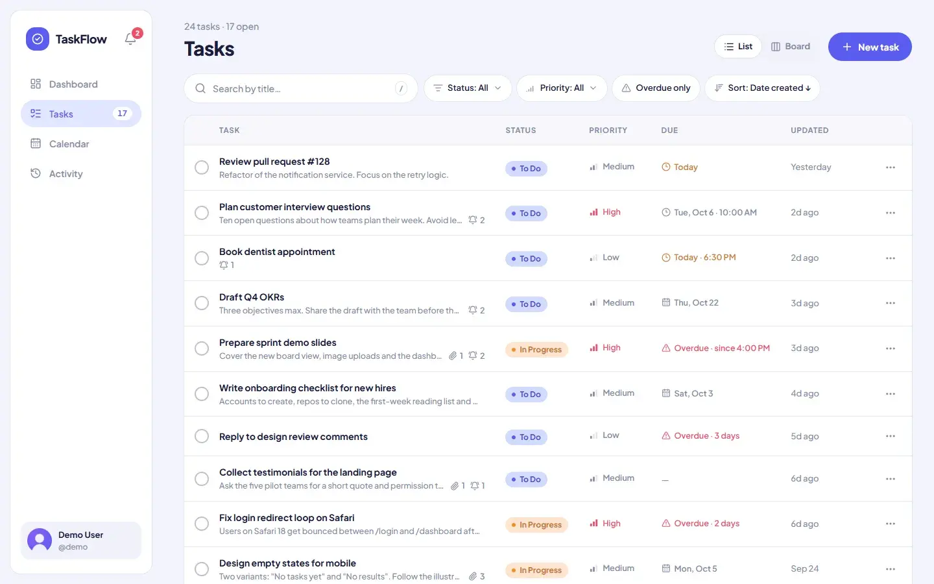Focus the Search by title field
The image size is (934, 584).
coord(301,88)
